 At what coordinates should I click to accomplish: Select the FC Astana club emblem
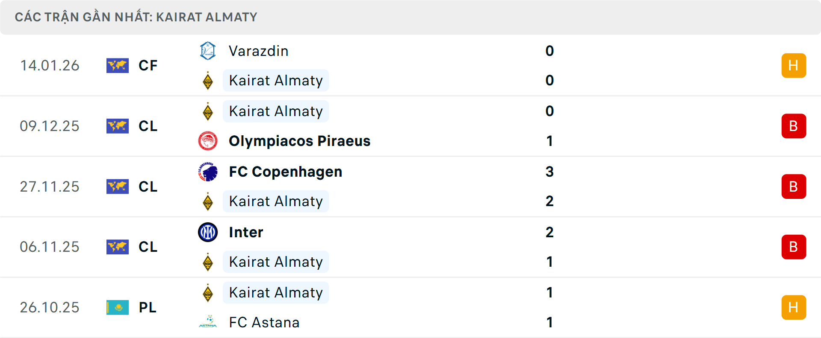(x=208, y=322)
